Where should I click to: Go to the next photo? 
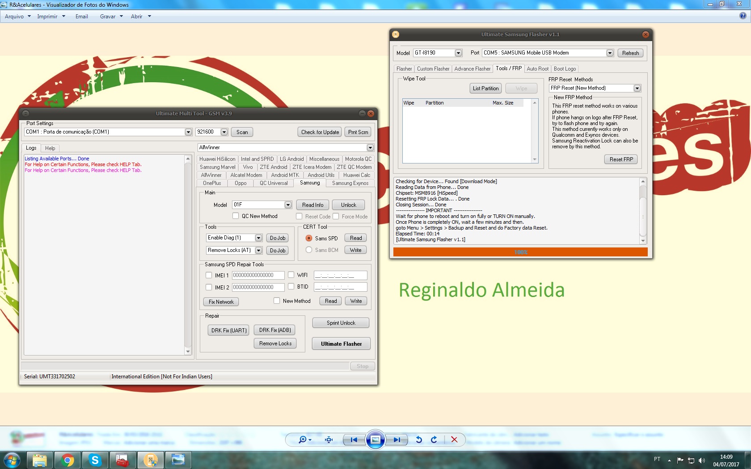(397, 440)
